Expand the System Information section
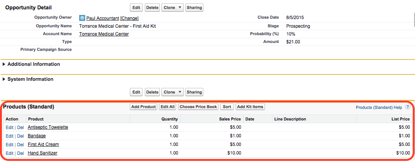 coord(4,79)
